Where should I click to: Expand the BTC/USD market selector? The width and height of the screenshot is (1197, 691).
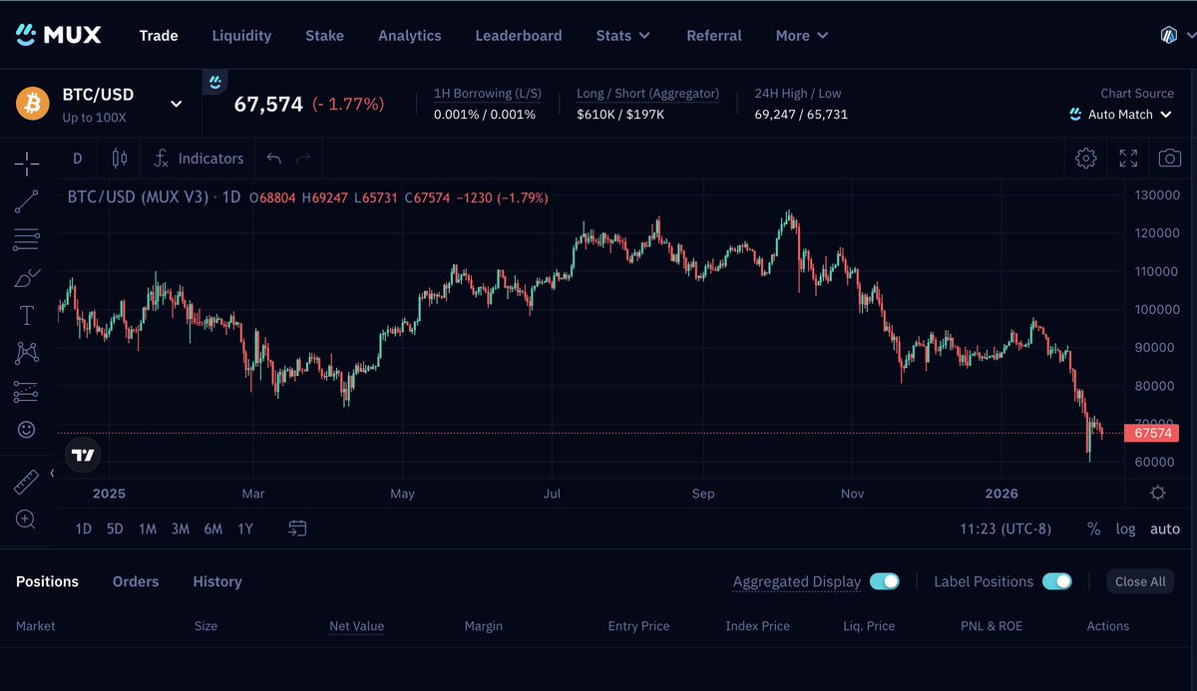pos(177,104)
